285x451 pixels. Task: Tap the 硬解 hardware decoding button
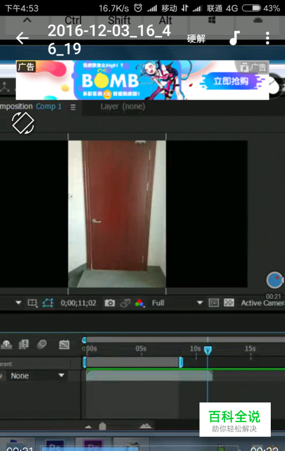click(x=196, y=39)
